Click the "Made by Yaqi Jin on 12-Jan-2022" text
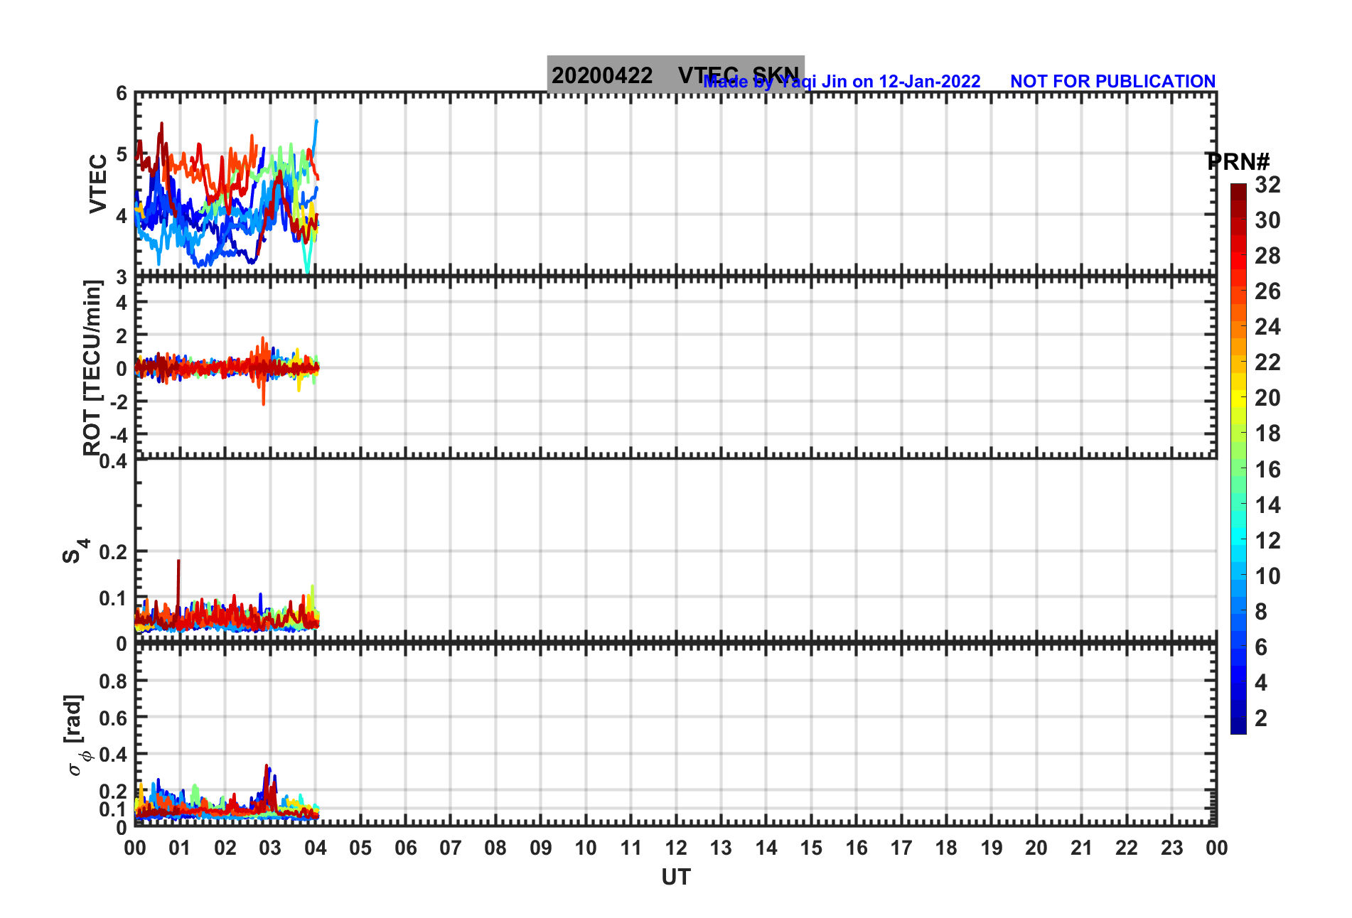Screen dimensions: 1352x918 click(842, 82)
